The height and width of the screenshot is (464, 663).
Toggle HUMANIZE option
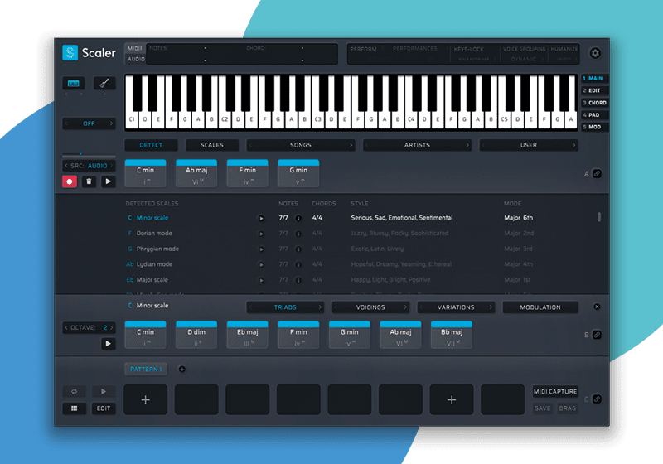[x=564, y=49]
